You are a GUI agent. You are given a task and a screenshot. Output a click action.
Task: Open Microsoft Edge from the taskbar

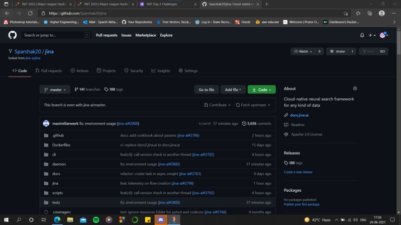(57, 220)
